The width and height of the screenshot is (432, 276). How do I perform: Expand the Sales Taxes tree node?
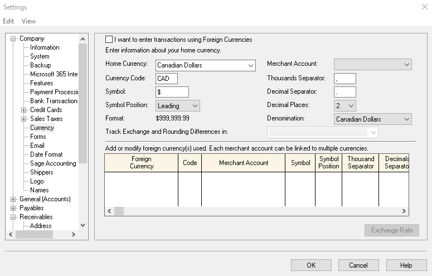pyautogui.click(x=23, y=119)
